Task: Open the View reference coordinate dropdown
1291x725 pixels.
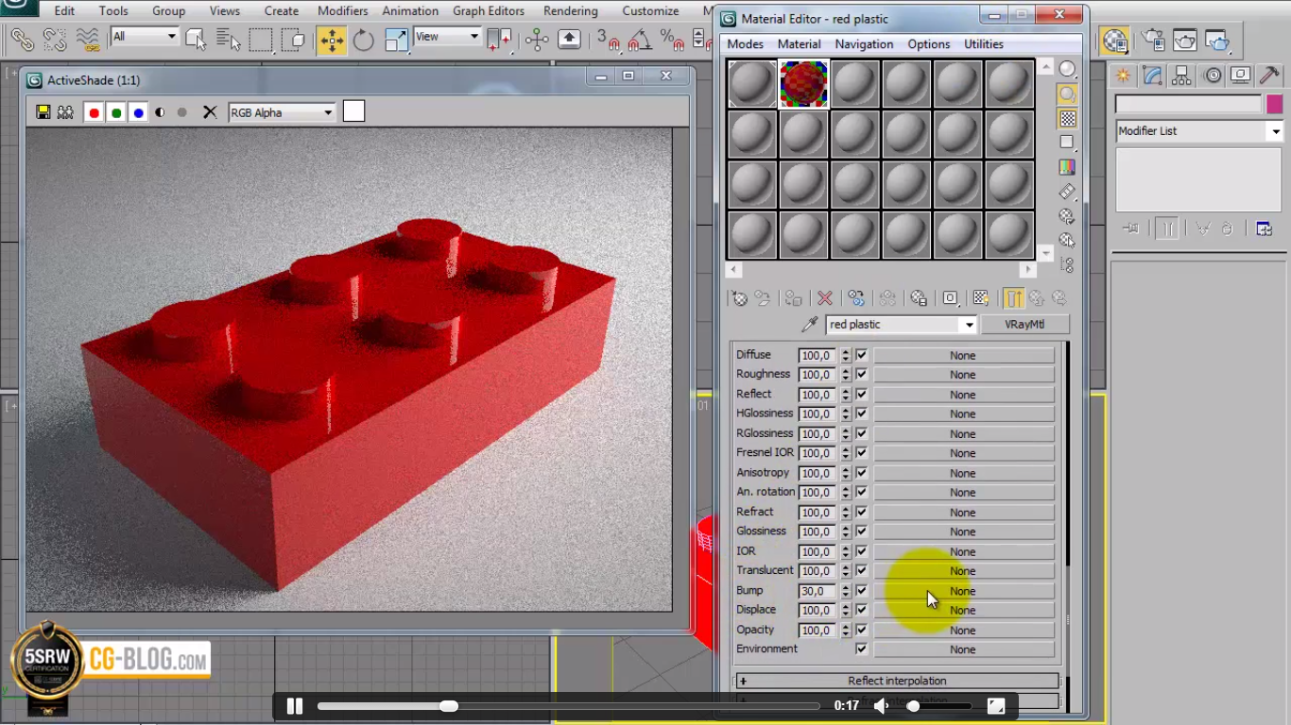Action: coord(448,37)
